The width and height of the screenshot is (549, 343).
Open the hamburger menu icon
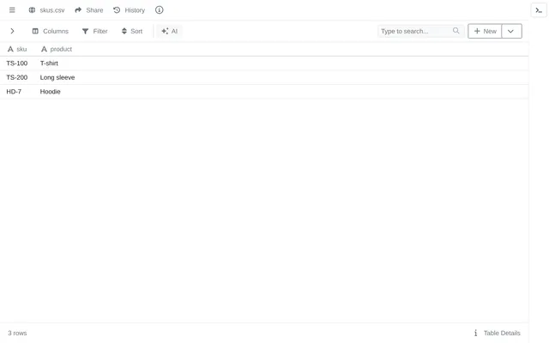coord(12,10)
